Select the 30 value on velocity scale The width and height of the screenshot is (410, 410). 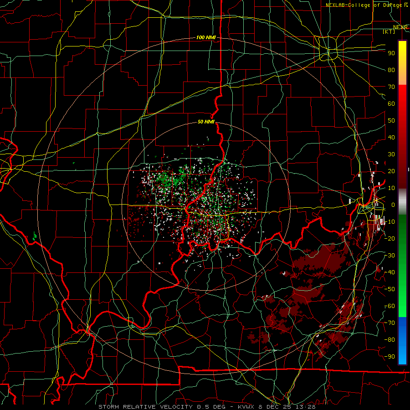[391, 154]
